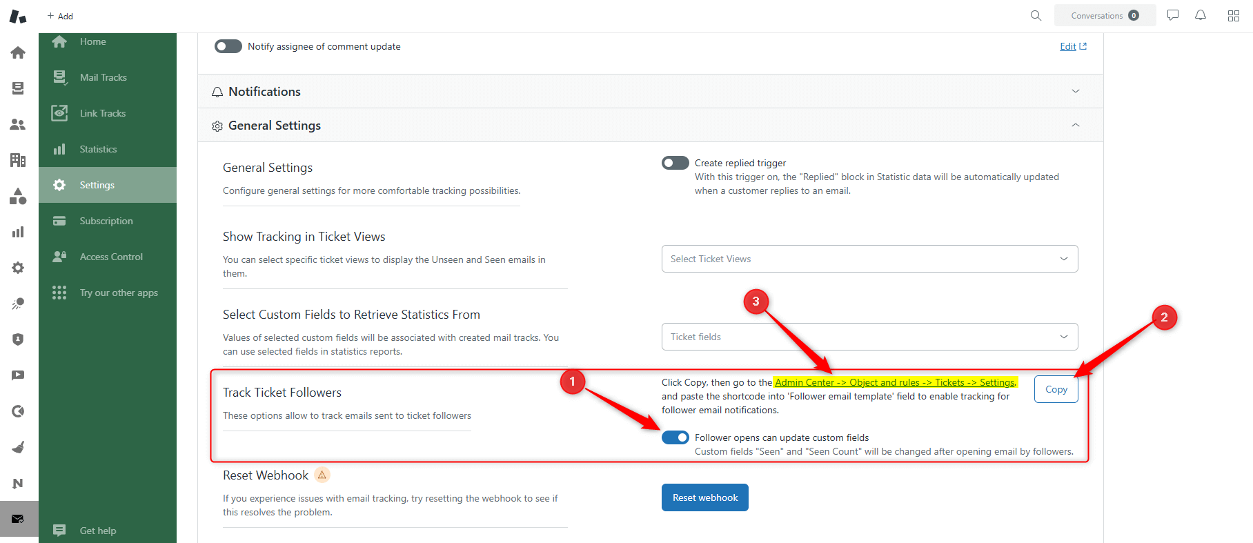Open Reporting bar chart icon in left rail
The height and width of the screenshot is (543, 1253).
[18, 232]
